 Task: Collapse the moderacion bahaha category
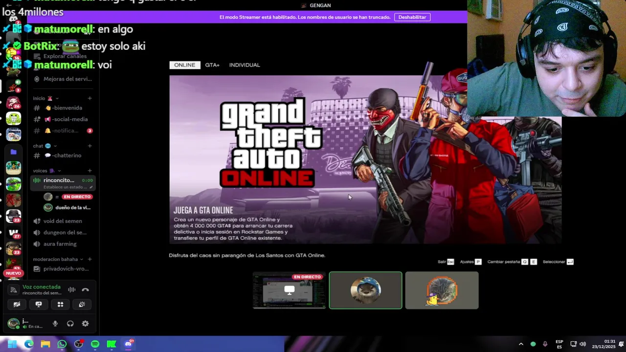click(x=58, y=259)
